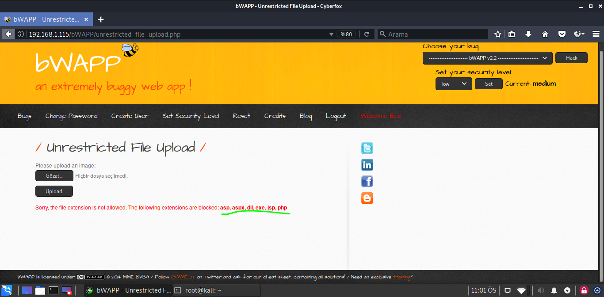
Task: Show the desktop from the taskbar
Action: click(27, 290)
